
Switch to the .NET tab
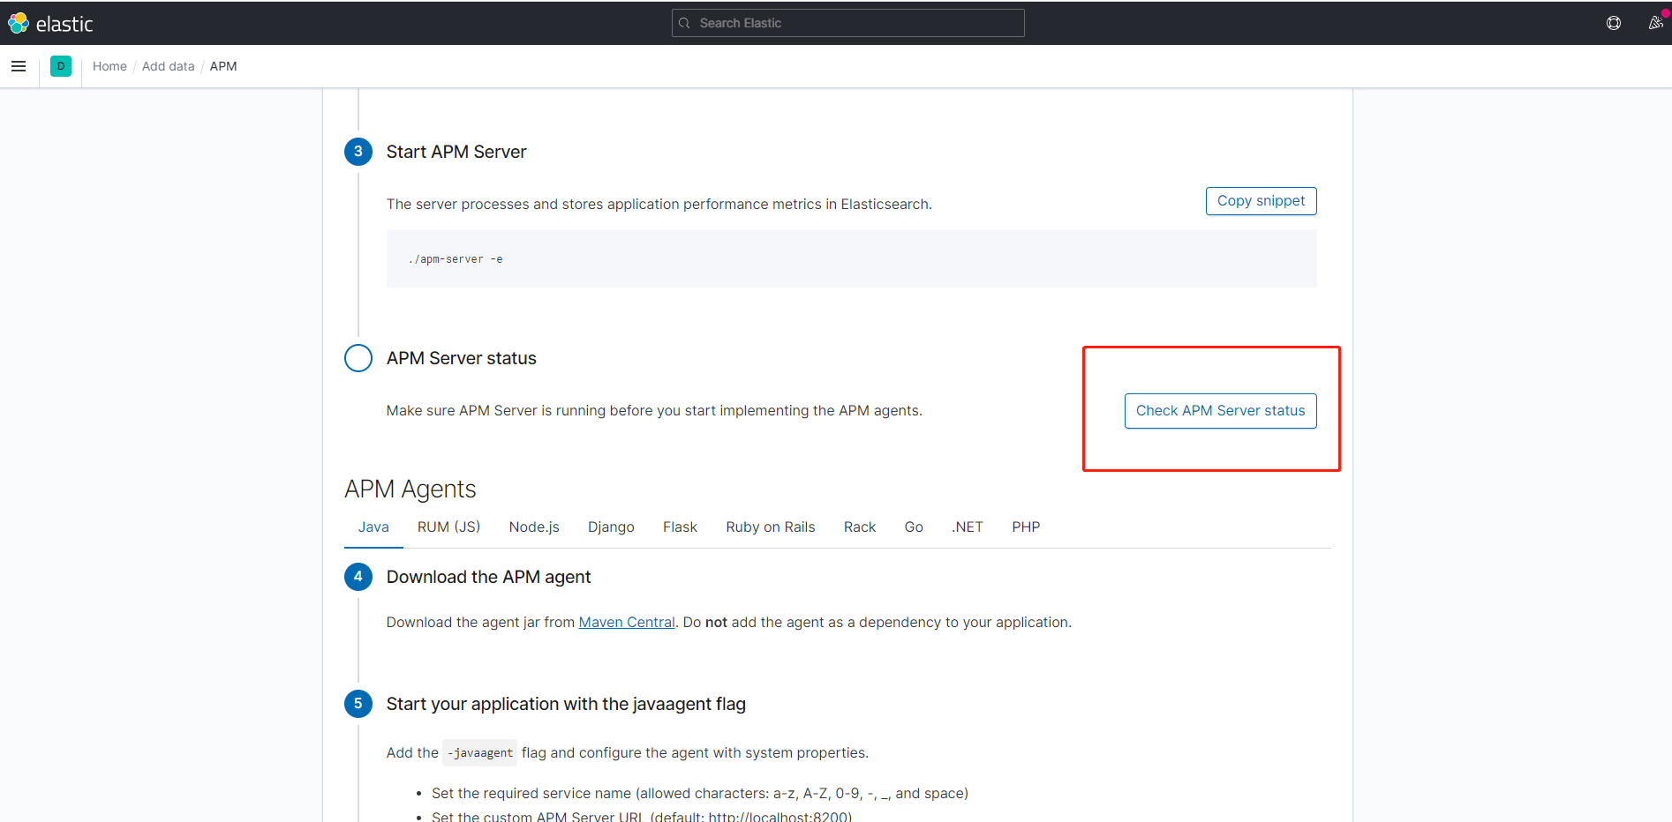[x=968, y=527]
